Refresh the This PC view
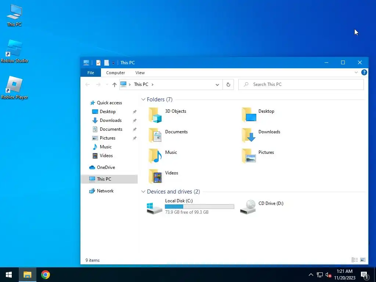The image size is (376, 282). (x=228, y=84)
